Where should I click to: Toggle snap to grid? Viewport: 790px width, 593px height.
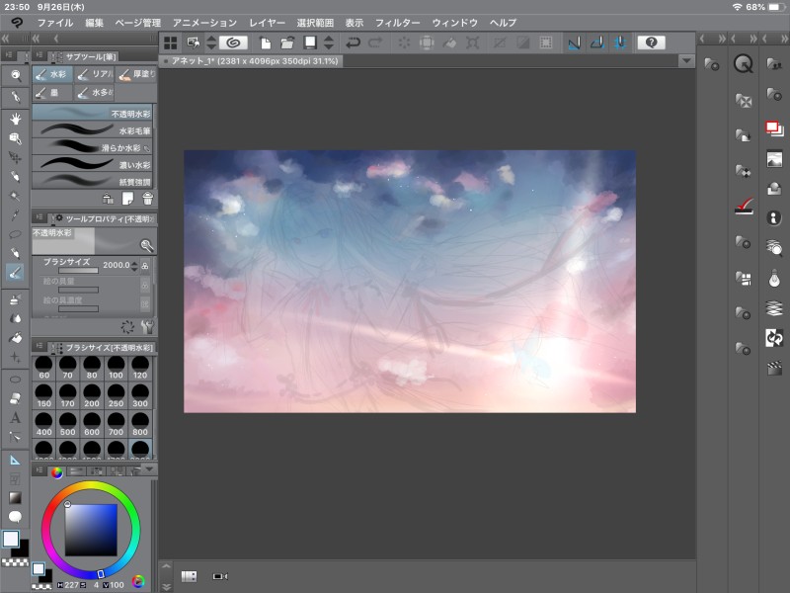[620, 42]
